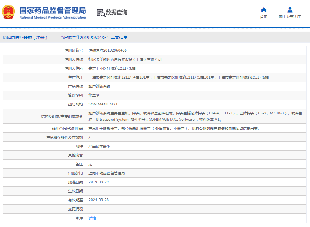This screenshot has height=227, width=310.
Task: Open the 详情 link in the 注 row
Action: point(92,218)
